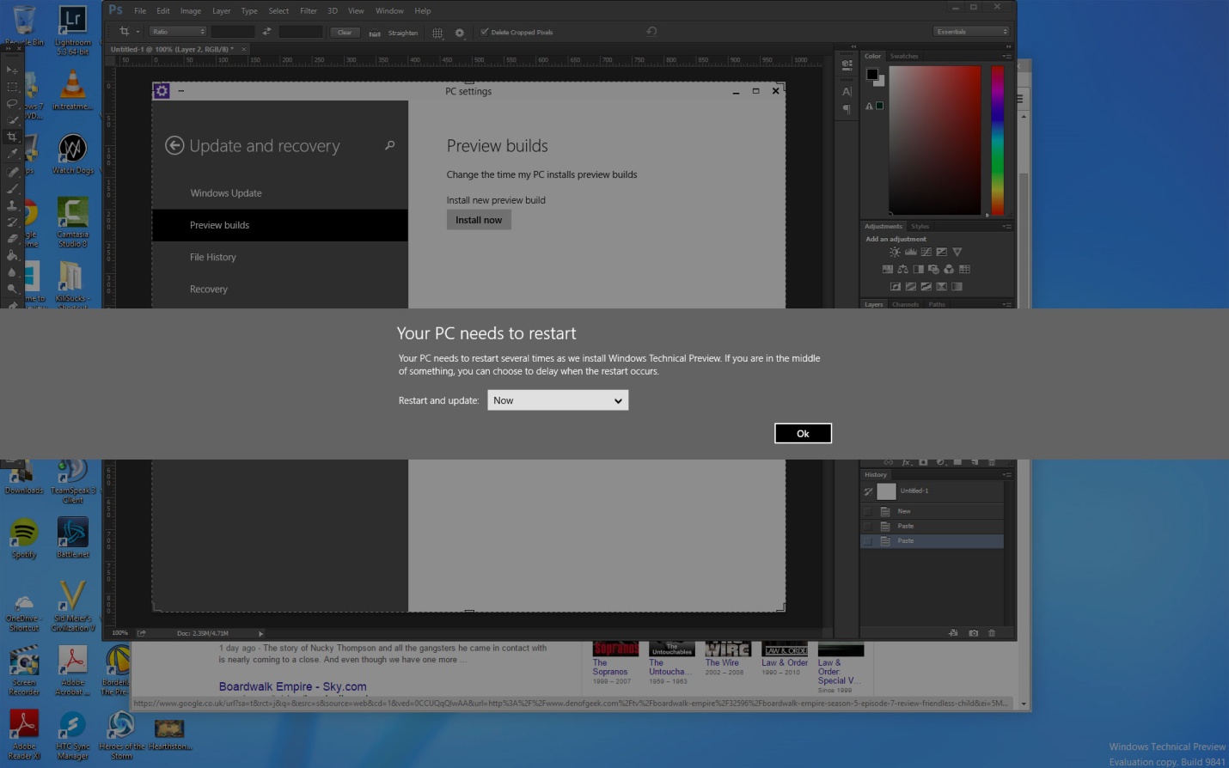Swap crop width and height values
The width and height of the screenshot is (1229, 768).
coord(266,32)
